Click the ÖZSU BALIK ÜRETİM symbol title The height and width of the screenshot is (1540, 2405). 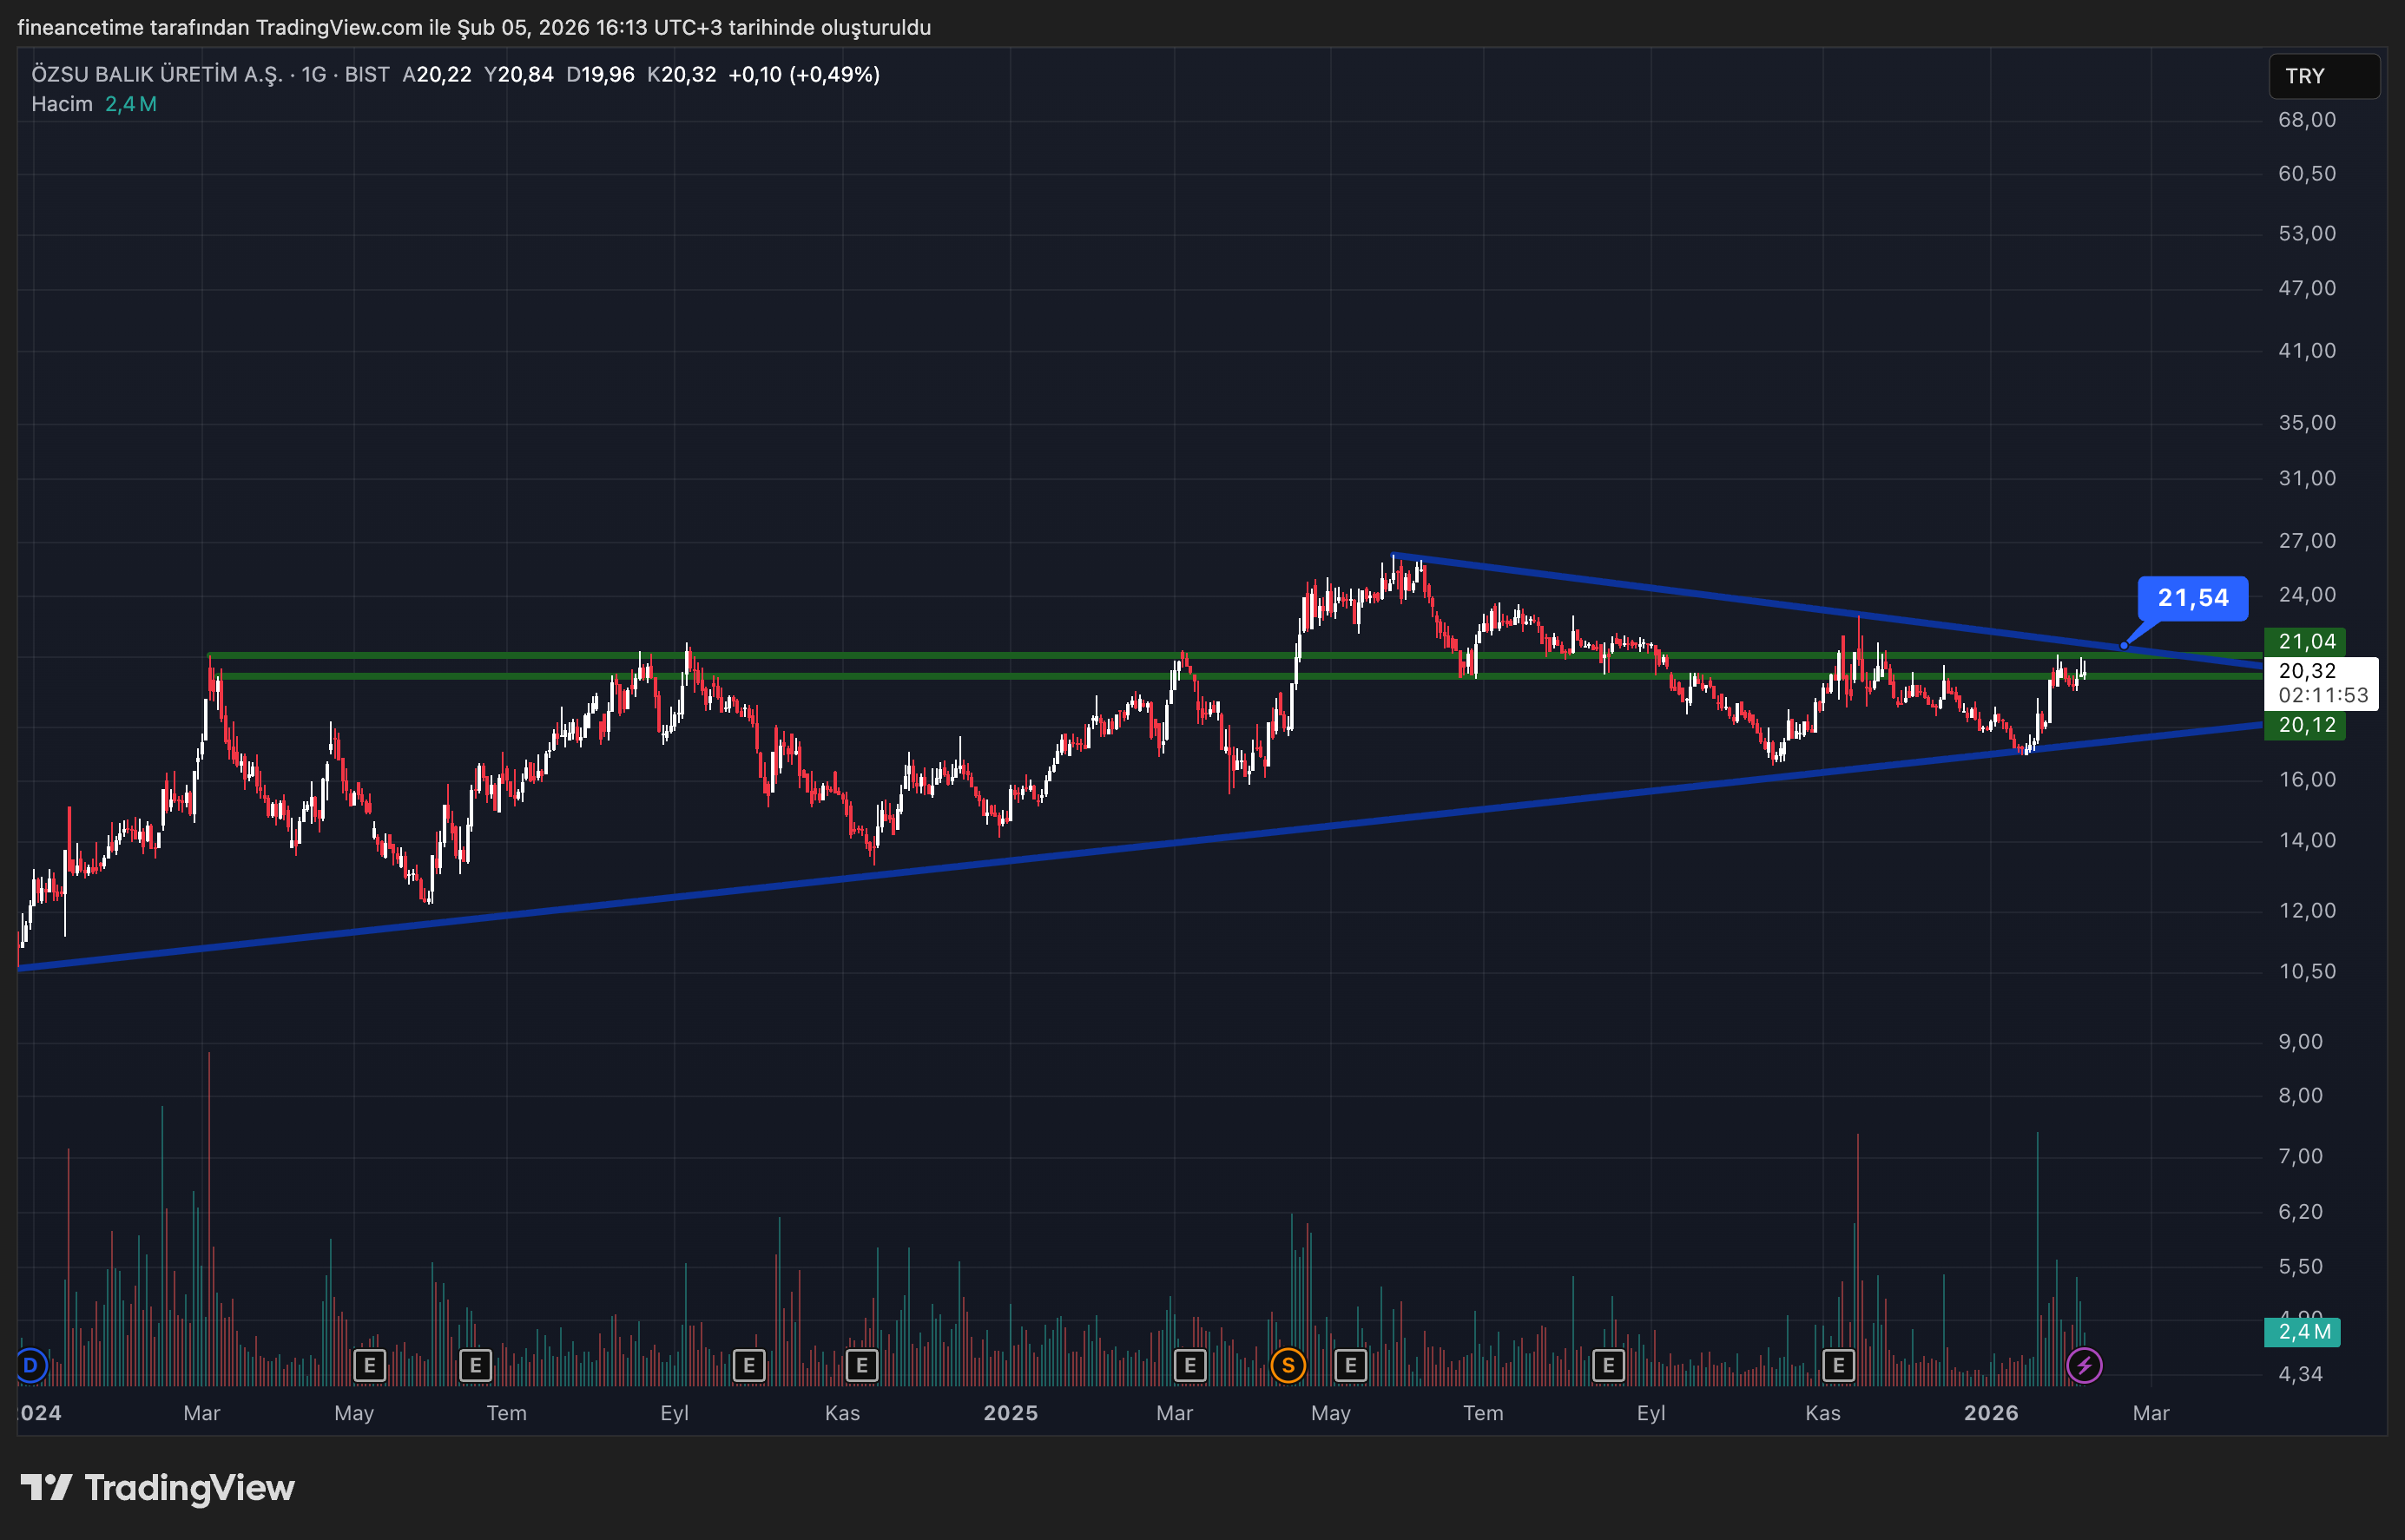point(156,75)
